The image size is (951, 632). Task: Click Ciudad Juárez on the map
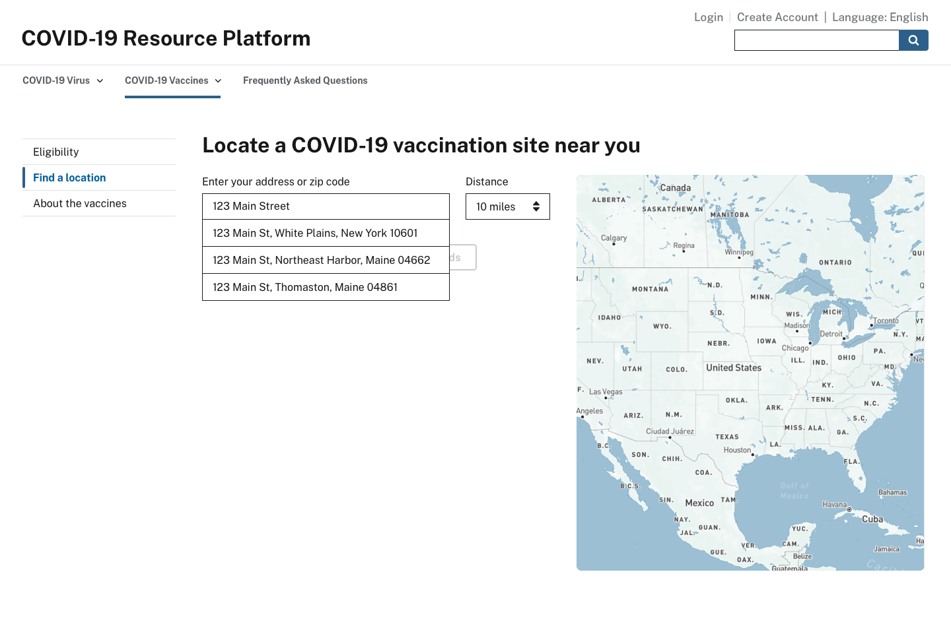(670, 431)
